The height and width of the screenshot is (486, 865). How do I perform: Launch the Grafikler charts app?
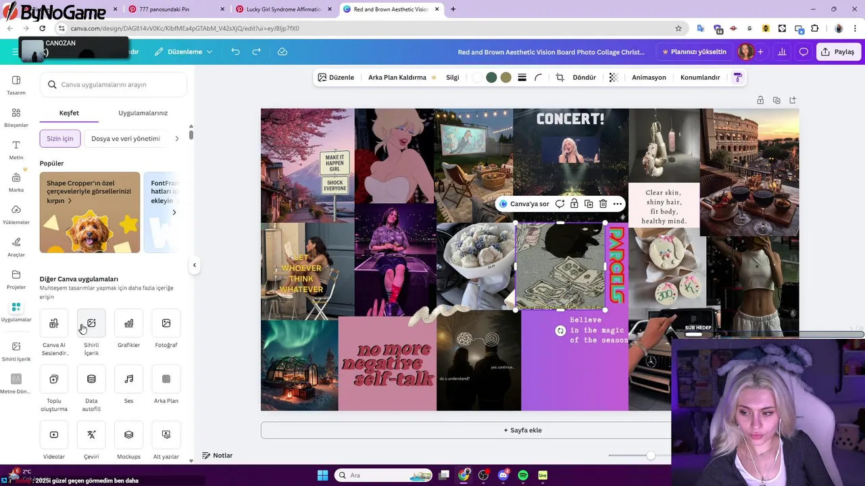(x=128, y=323)
